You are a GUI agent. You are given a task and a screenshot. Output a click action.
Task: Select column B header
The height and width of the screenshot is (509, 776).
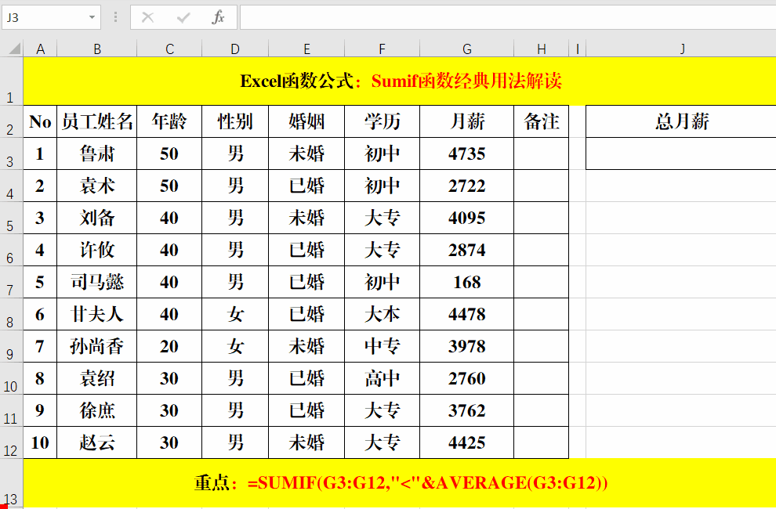pos(97,49)
